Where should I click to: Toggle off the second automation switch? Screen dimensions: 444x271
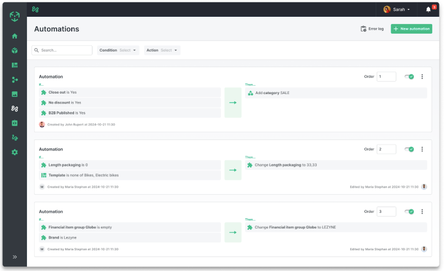point(409,149)
